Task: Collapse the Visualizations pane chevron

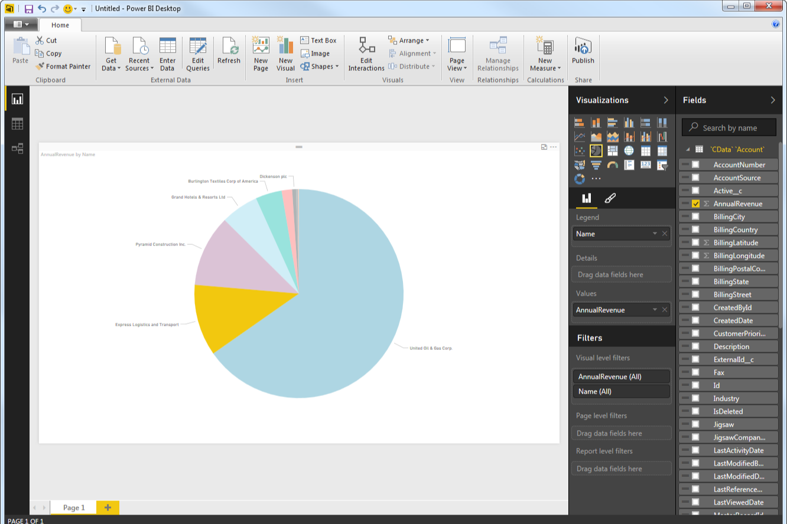Action: (666, 100)
